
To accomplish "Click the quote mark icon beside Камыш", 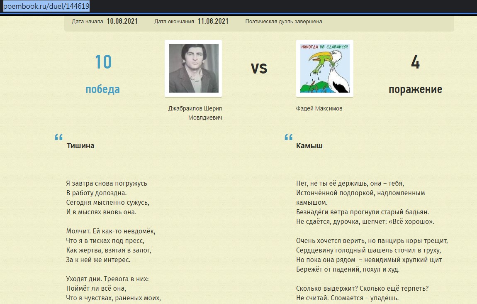I will click(x=288, y=137).
